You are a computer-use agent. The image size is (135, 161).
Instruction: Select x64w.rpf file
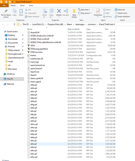[71, 157]
